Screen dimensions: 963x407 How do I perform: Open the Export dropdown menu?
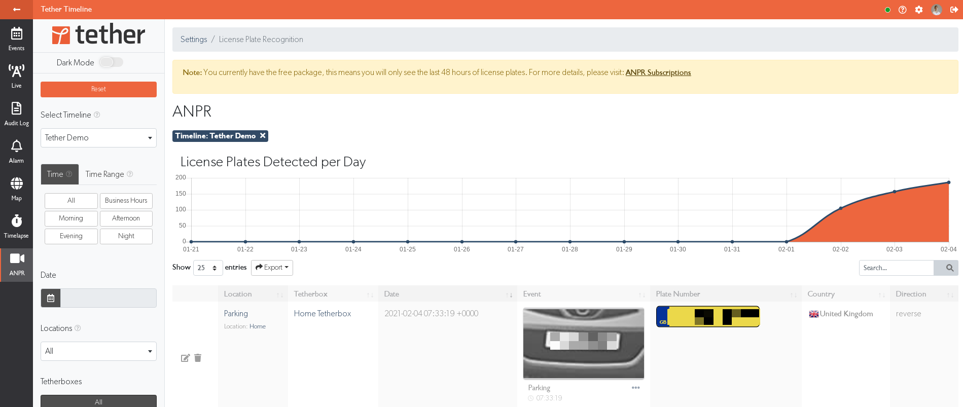[272, 268]
